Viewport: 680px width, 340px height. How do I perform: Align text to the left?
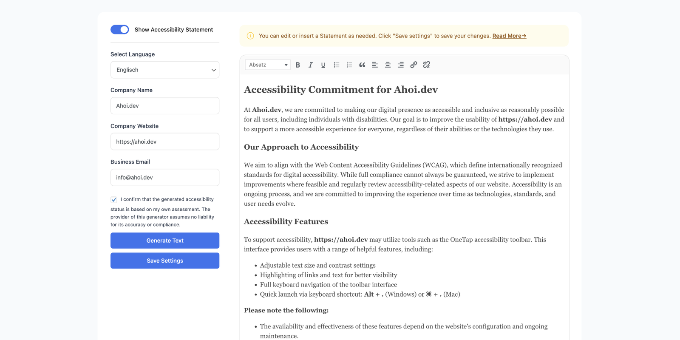point(375,65)
